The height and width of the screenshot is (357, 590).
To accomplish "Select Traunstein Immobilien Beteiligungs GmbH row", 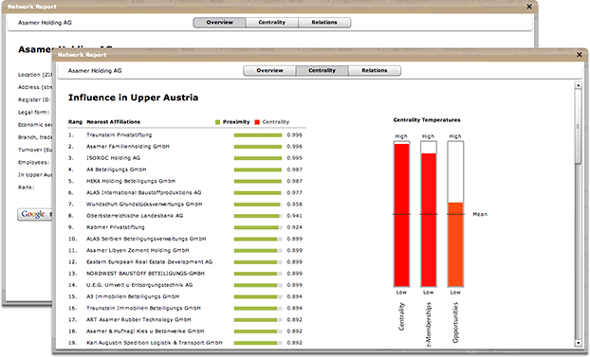I will [186, 308].
